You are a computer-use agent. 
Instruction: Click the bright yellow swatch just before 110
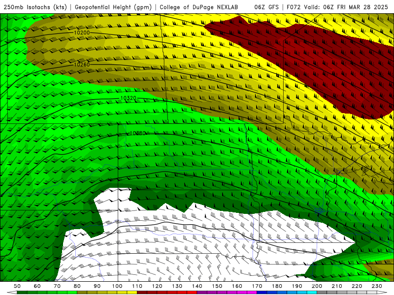coord(132,293)
